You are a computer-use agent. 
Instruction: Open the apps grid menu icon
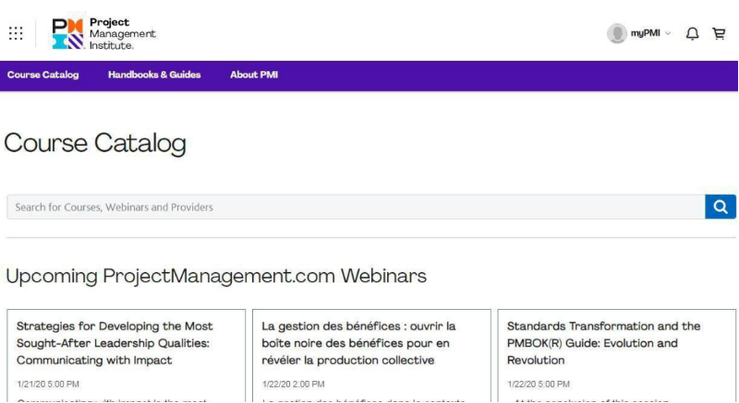click(16, 33)
